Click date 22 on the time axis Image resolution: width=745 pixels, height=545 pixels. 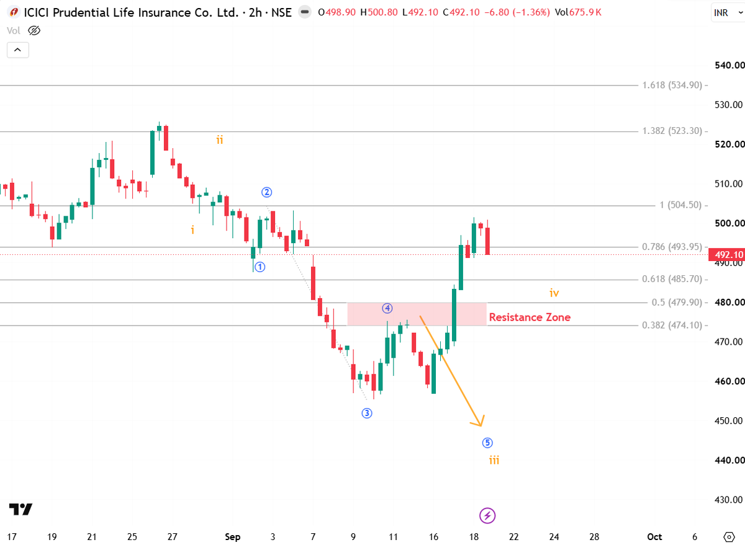[513, 536]
